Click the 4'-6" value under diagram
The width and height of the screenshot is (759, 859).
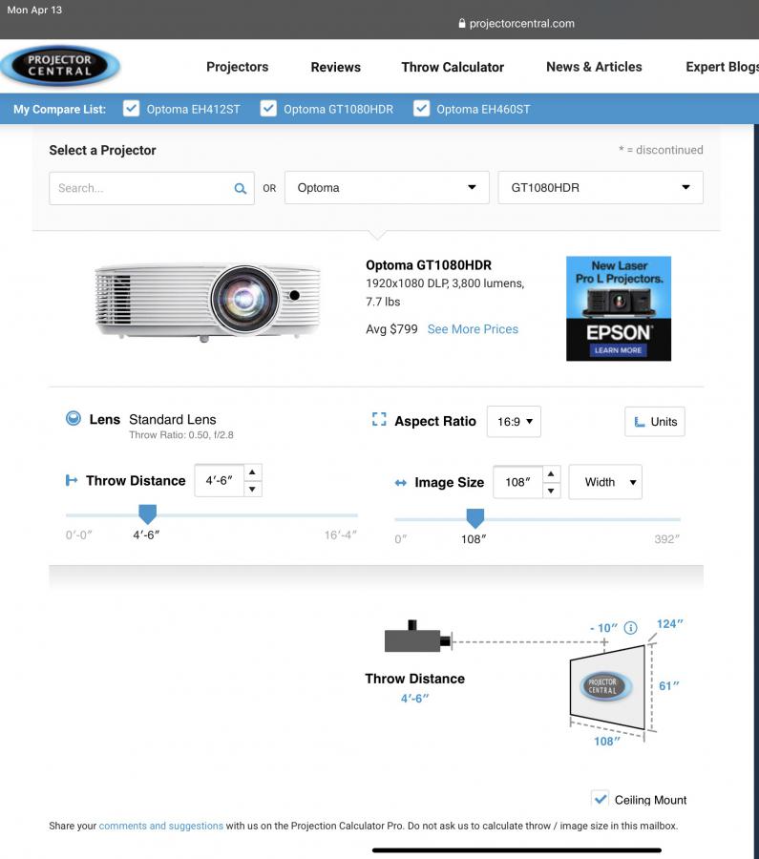pos(415,699)
